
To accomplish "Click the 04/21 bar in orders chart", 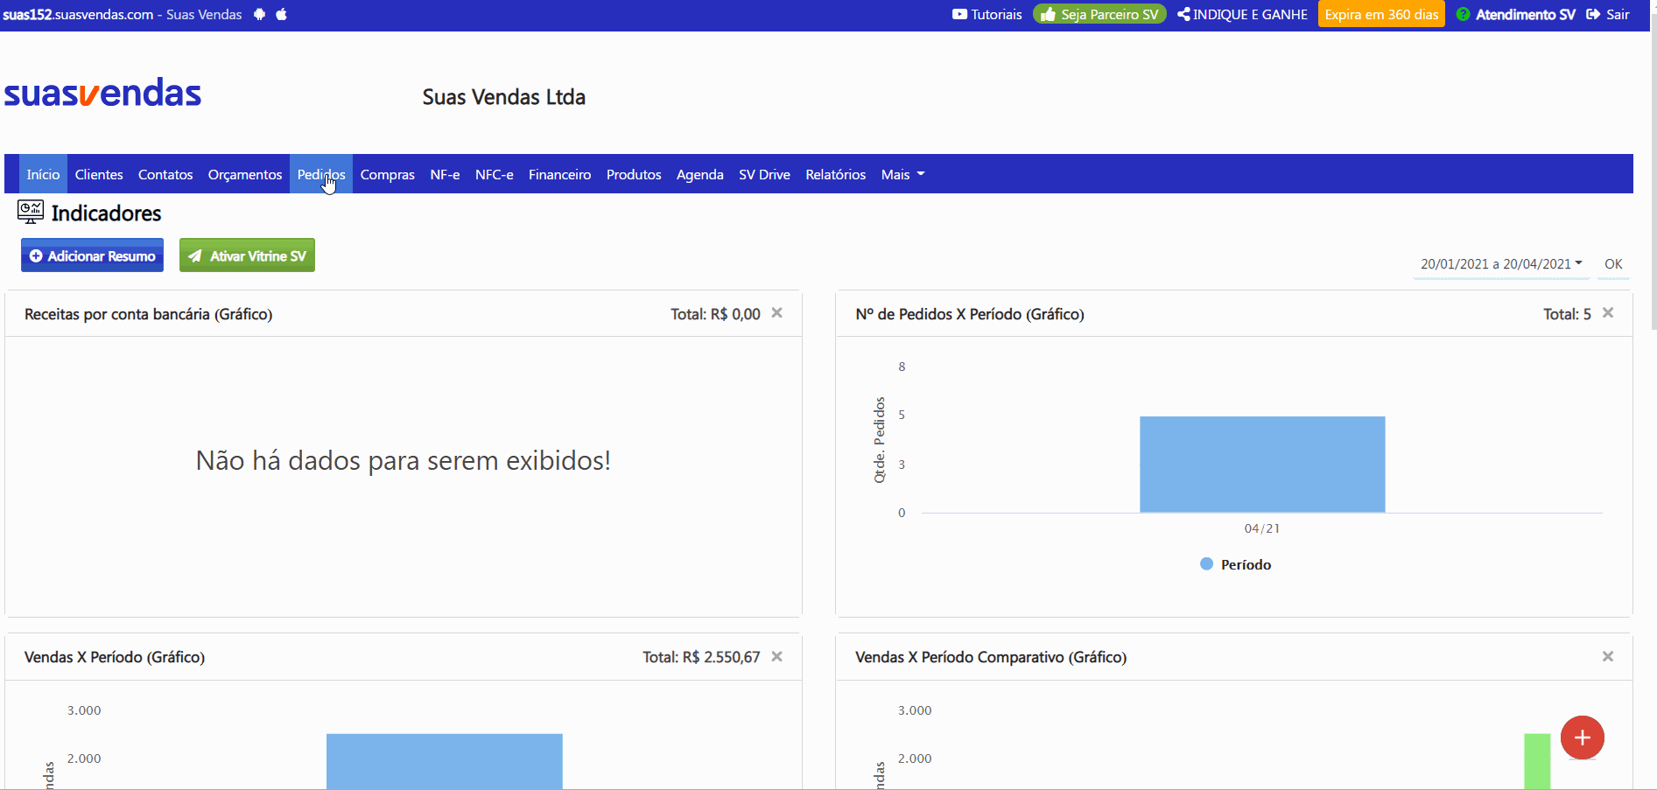I will coord(1262,465).
